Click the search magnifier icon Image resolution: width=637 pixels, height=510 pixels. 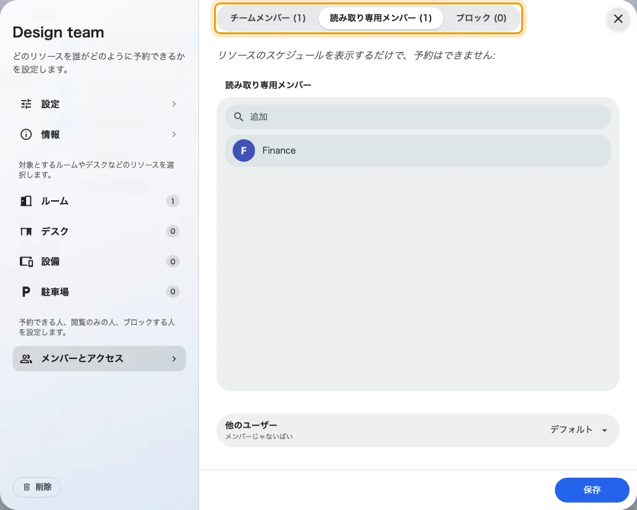point(238,117)
